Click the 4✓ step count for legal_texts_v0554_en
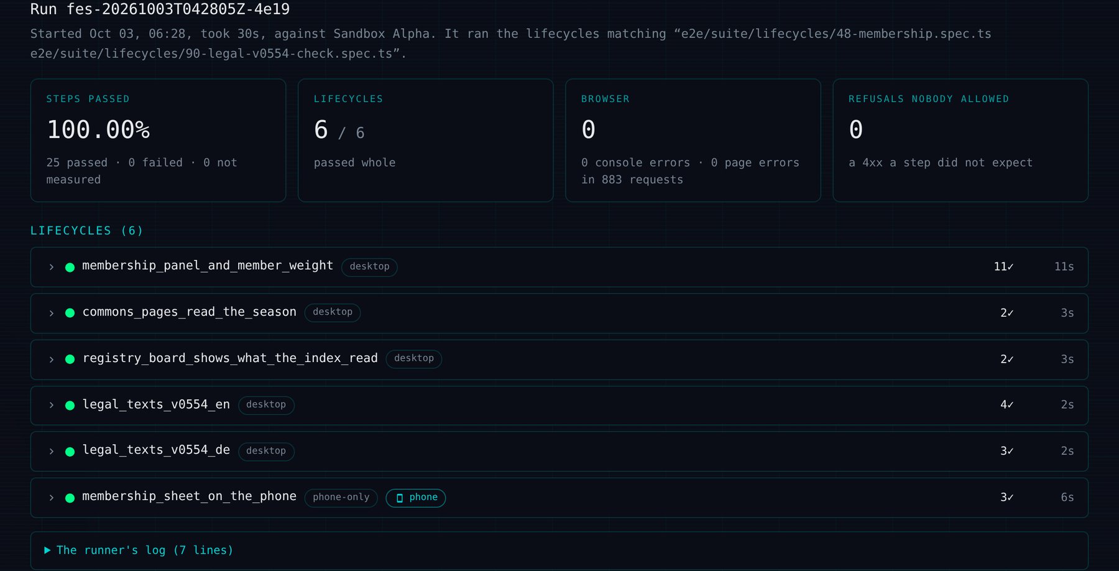Viewport: 1119px width, 571px height. pos(1006,405)
